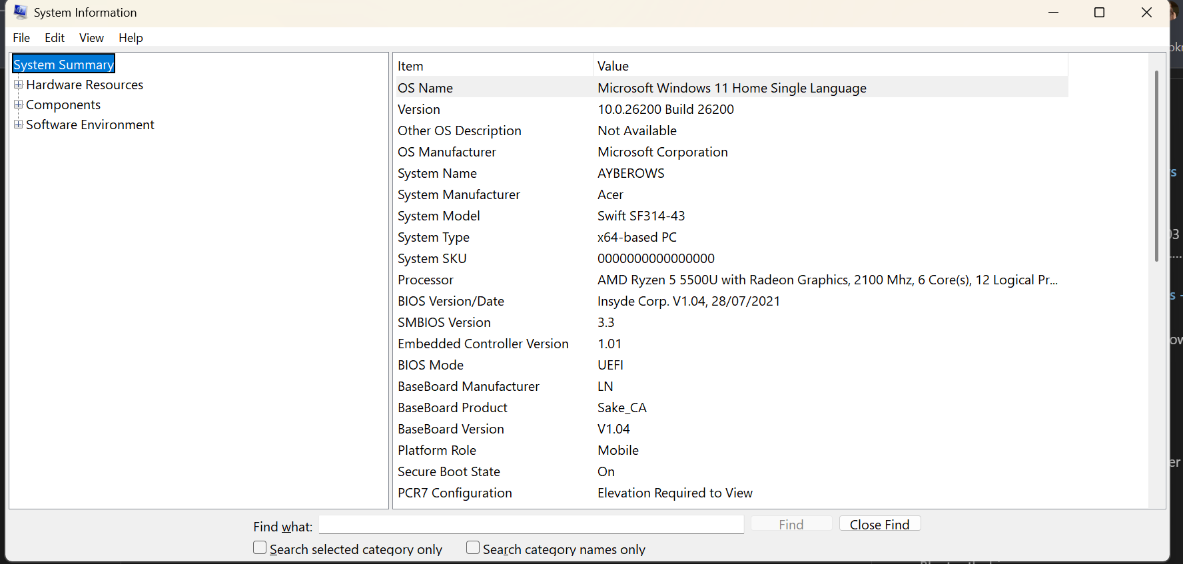Click the details pane vertical scrollbar thumb
1183x564 pixels.
tap(1156, 165)
